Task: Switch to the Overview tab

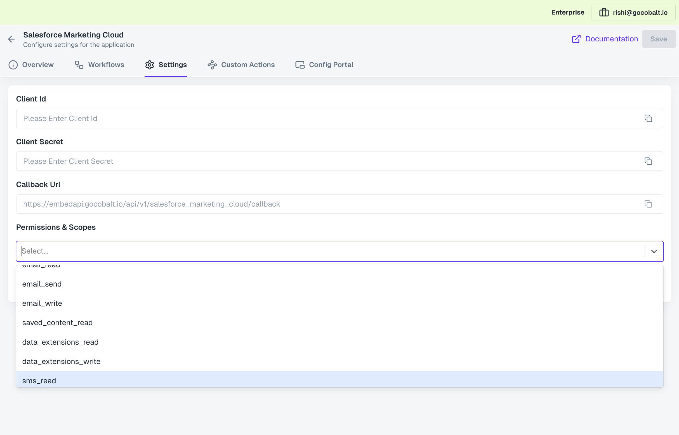Action: [38, 65]
